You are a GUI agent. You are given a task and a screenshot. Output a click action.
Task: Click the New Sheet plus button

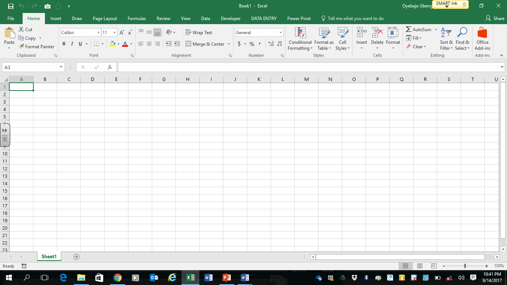click(x=76, y=256)
